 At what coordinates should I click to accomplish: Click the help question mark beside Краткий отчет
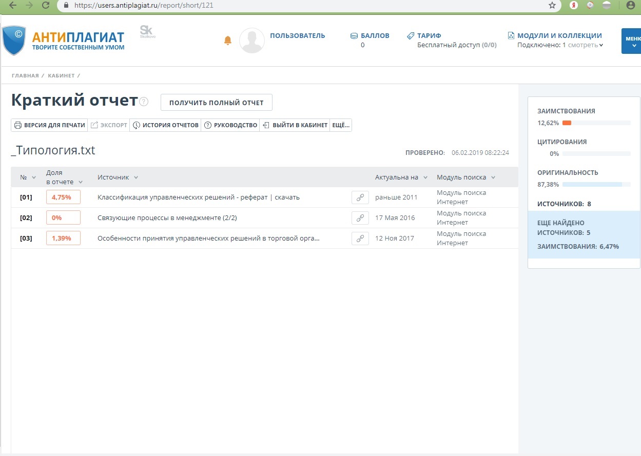pos(144,102)
